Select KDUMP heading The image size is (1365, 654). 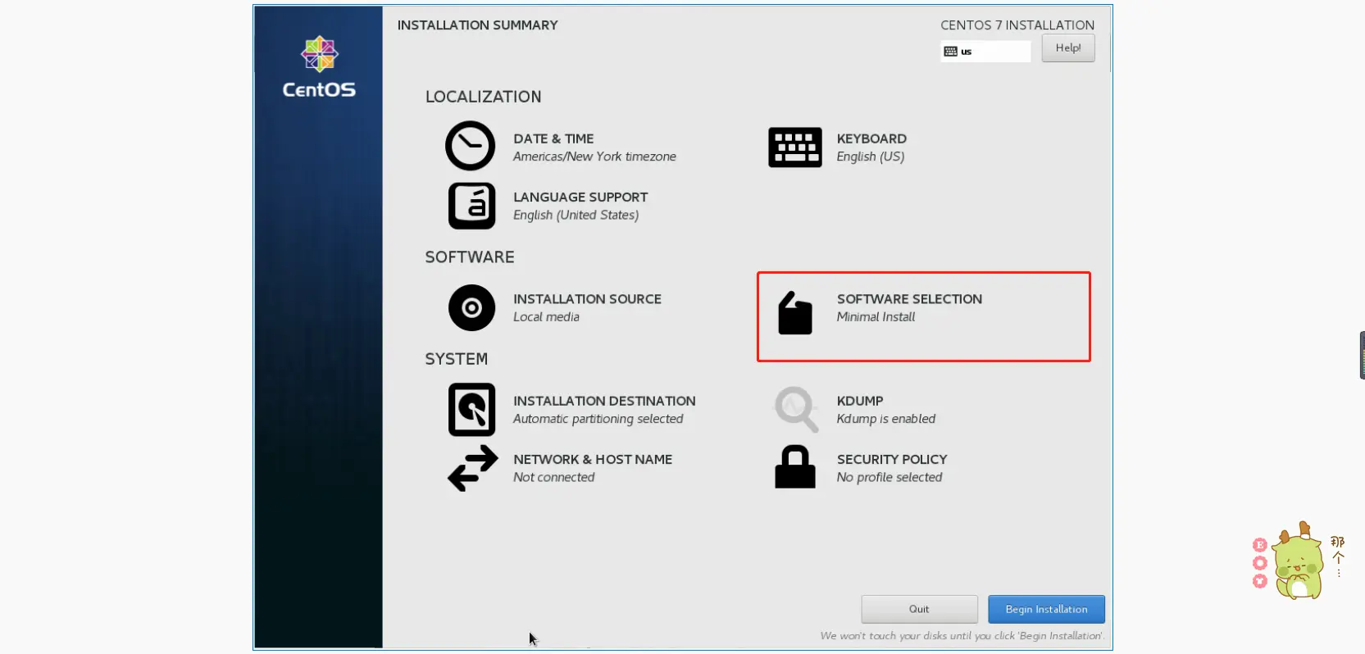point(860,401)
